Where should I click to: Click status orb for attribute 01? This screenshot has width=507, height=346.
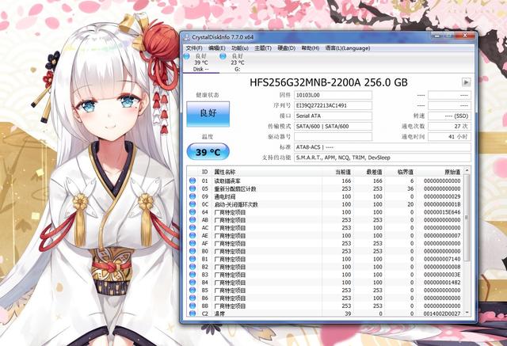click(x=193, y=181)
